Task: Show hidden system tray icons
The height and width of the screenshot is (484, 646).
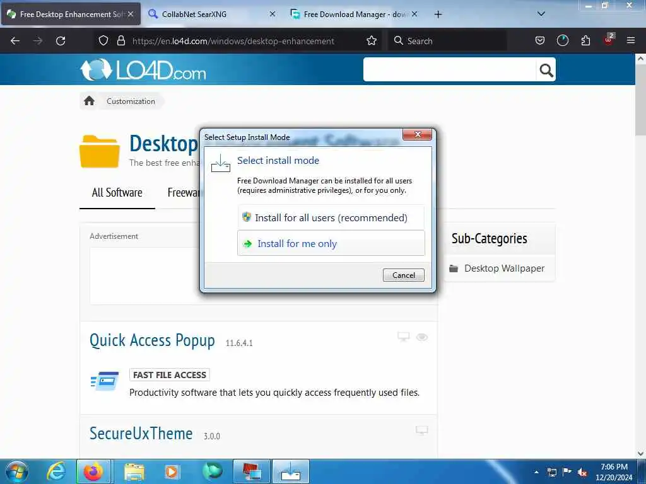Action: [536, 471]
